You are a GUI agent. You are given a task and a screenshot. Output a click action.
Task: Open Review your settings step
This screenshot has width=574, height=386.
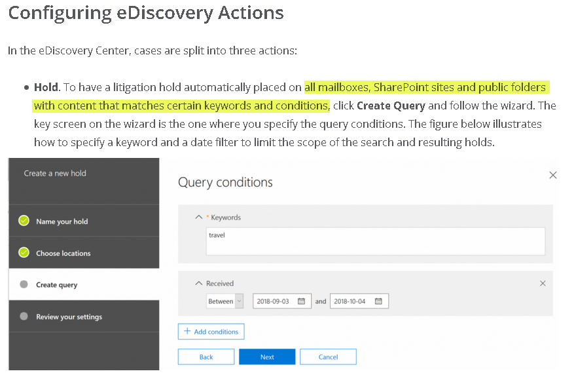[x=84, y=317]
